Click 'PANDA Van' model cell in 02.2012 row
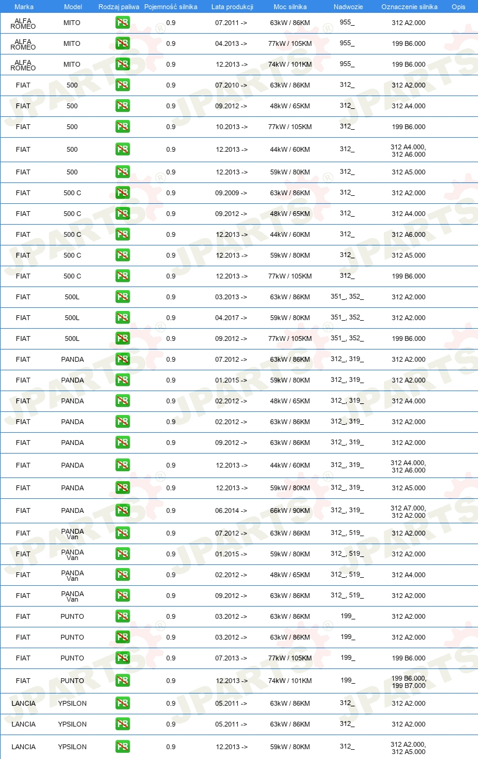The width and height of the screenshot is (478, 759). pos(72,575)
